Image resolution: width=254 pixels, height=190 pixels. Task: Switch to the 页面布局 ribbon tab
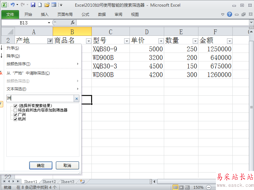pos(65,15)
